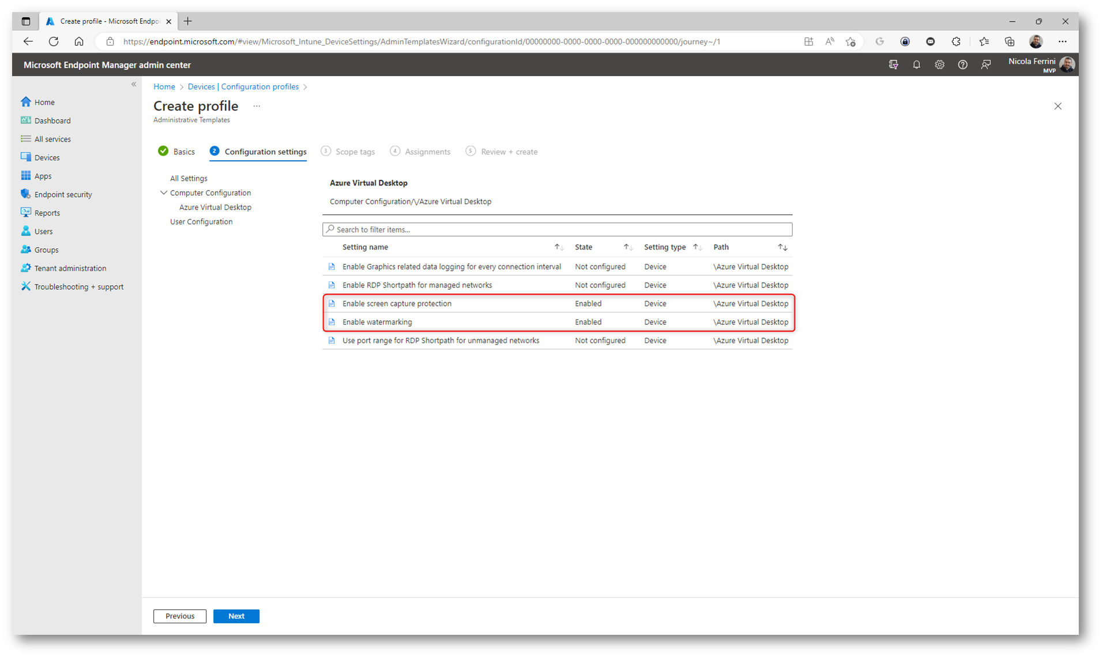Close the Create profile blade

[x=1057, y=106]
